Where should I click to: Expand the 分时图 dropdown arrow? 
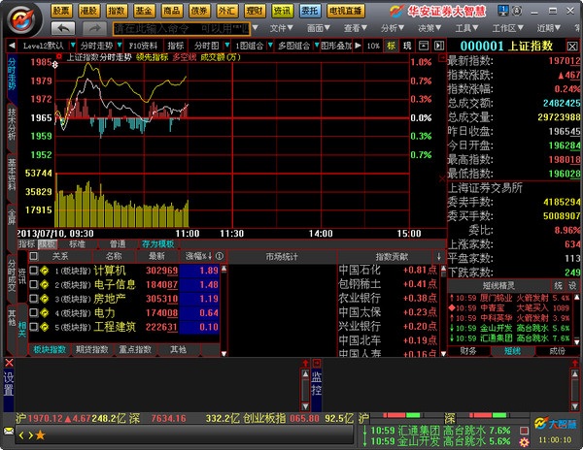click(226, 46)
